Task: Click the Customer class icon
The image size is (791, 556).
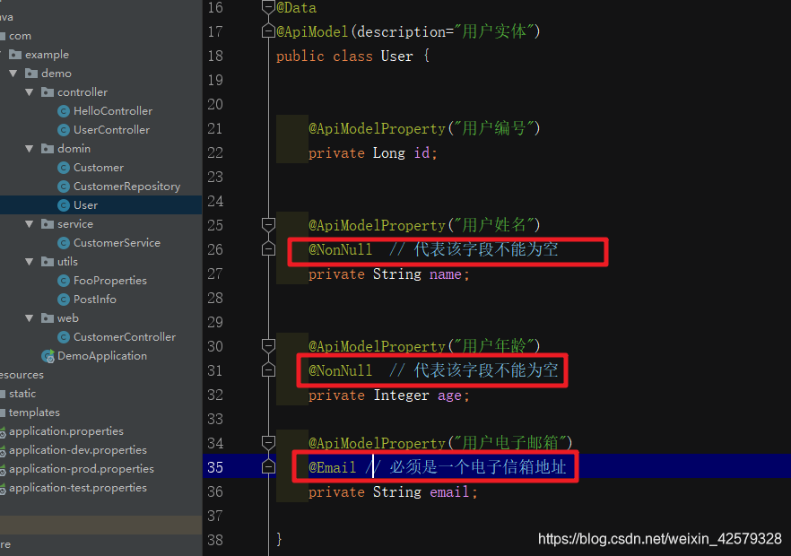Action: [64, 168]
